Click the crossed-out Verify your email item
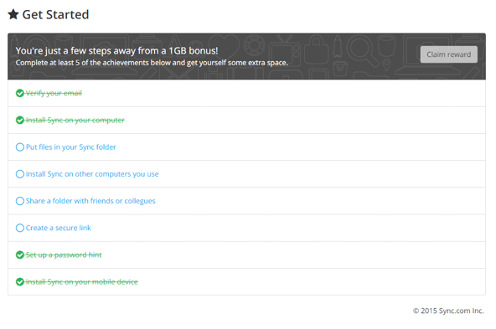Image resolution: width=496 pixels, height=329 pixels. [54, 93]
